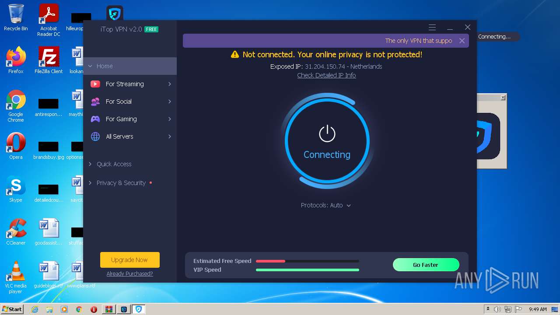The height and width of the screenshot is (315, 560).
Task: Open iTop VPN desktop shortcut icon
Action: tap(115, 13)
